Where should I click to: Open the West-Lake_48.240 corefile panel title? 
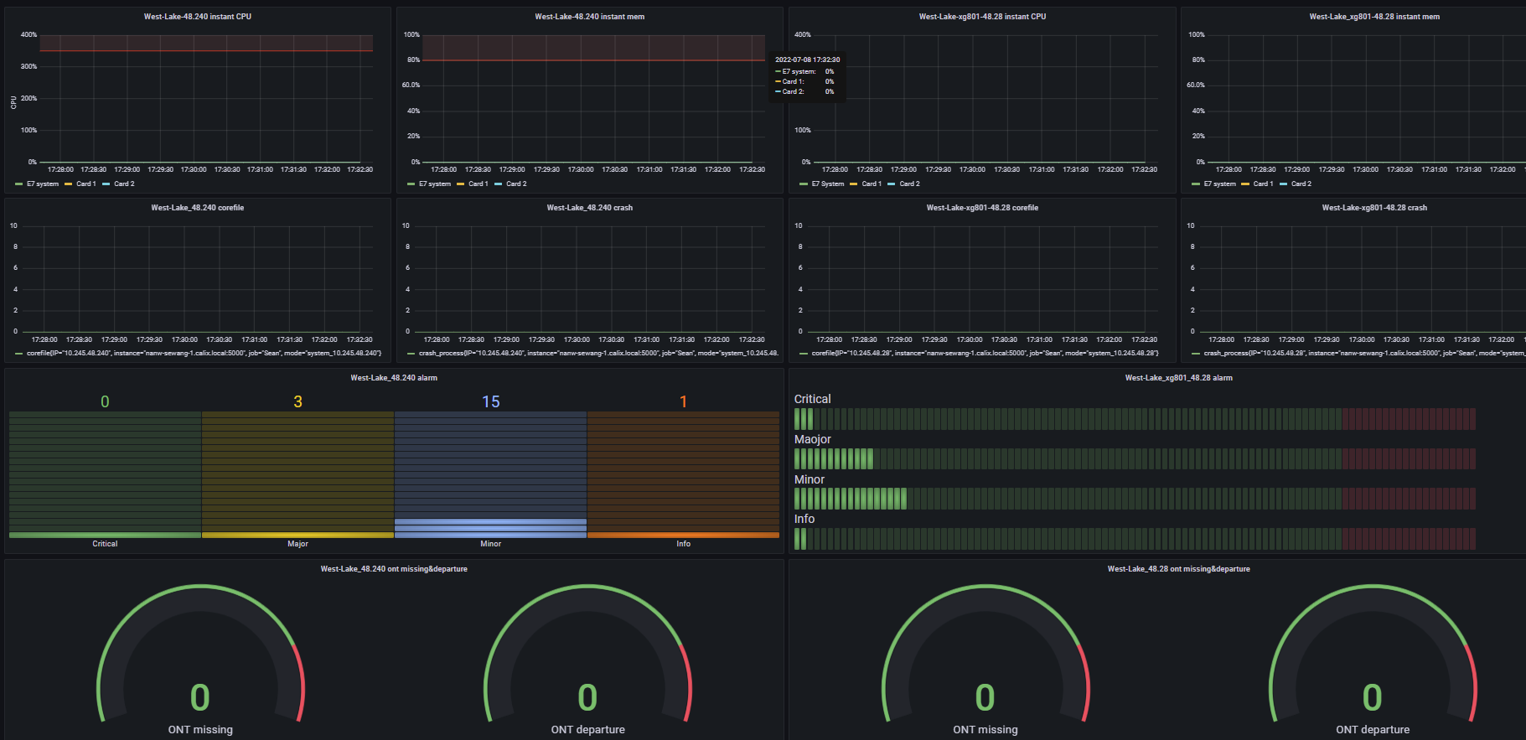coord(197,208)
